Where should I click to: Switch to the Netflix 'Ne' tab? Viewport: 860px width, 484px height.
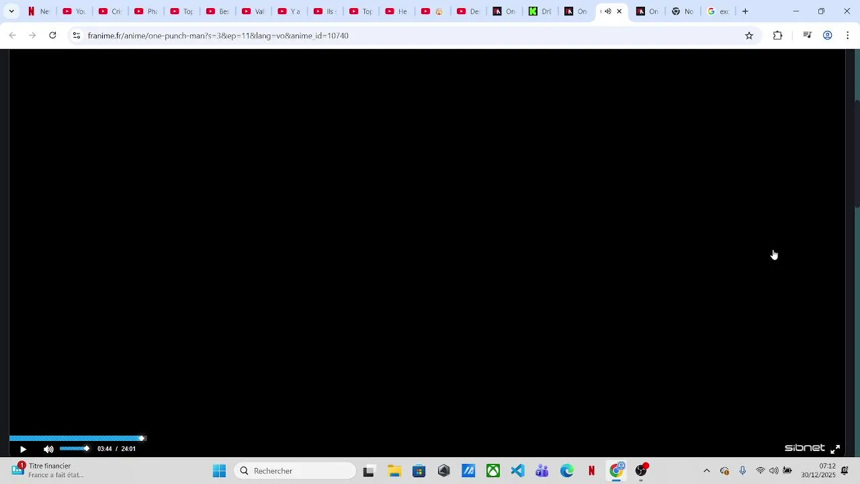click(38, 11)
